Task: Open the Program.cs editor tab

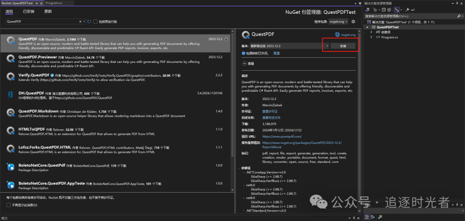Action: pyautogui.click(x=53, y=3)
